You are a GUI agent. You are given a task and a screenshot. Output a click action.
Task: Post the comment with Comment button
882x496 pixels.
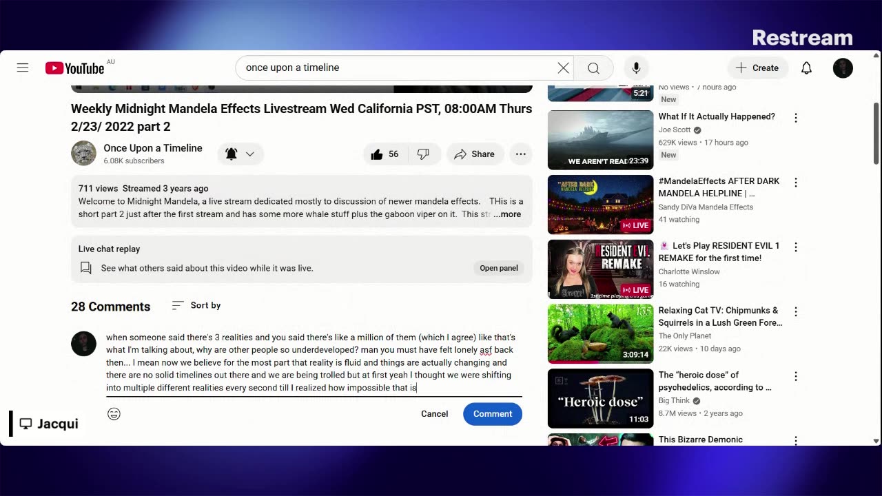tap(493, 414)
